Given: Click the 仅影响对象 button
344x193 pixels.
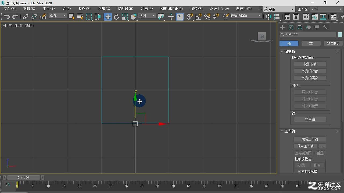Looking at the screenshot, I should pos(310,71).
